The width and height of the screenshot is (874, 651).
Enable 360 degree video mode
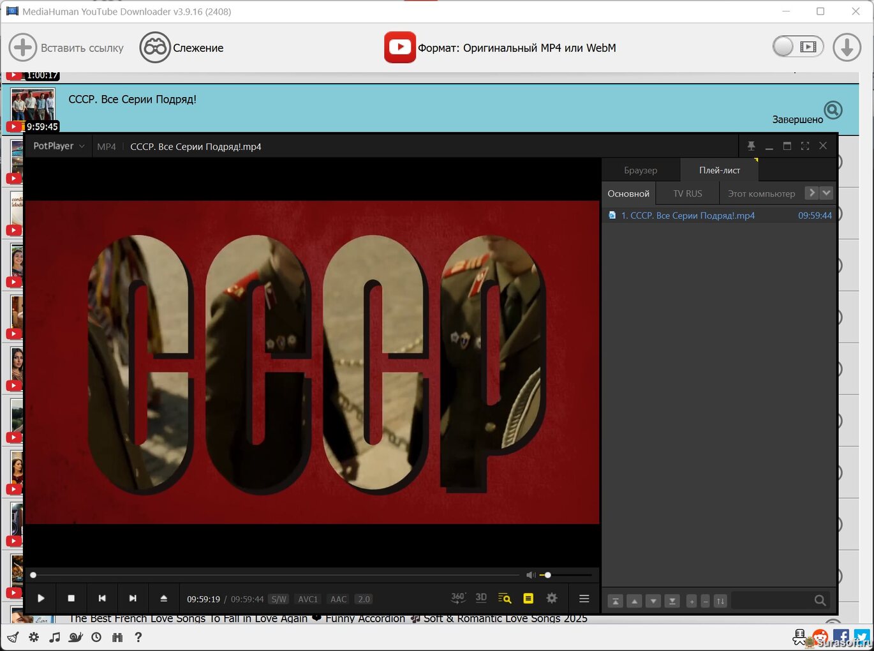pyautogui.click(x=458, y=598)
